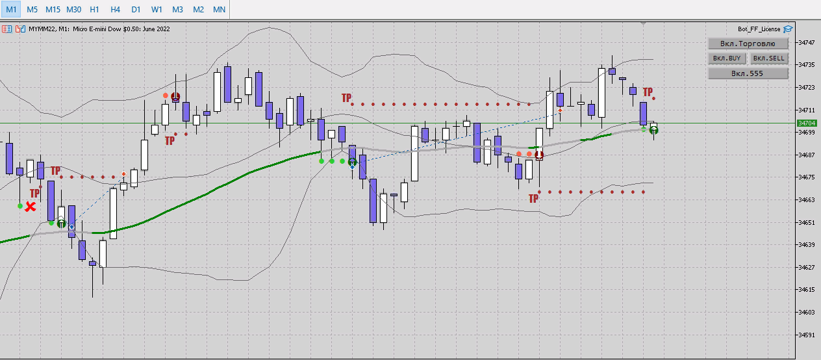The image size is (821, 360).
Task: Click the 34663 price scale label
Action: (807, 200)
